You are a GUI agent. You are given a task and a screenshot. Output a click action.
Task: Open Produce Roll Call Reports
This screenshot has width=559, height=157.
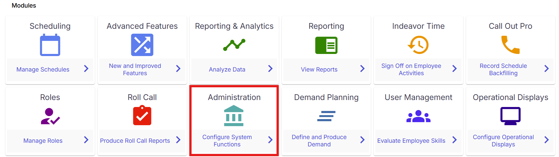135,141
